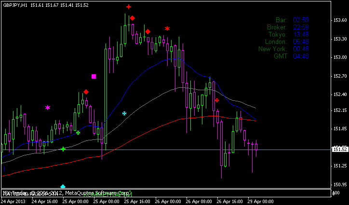Click the London time label
The width and height of the screenshot is (349, 205).
click(276, 41)
